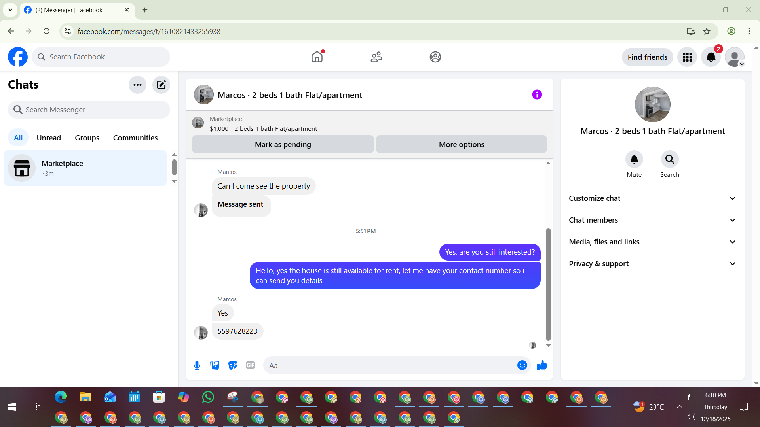Select the Communities filter

(x=135, y=138)
